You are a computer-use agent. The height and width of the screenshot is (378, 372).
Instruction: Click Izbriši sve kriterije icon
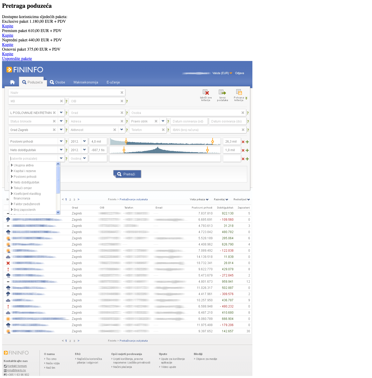coord(206,92)
